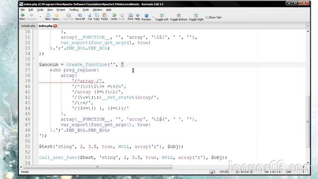This screenshot has height=179, width=318.
Task: Open the Project menu
Action: point(61,10)
